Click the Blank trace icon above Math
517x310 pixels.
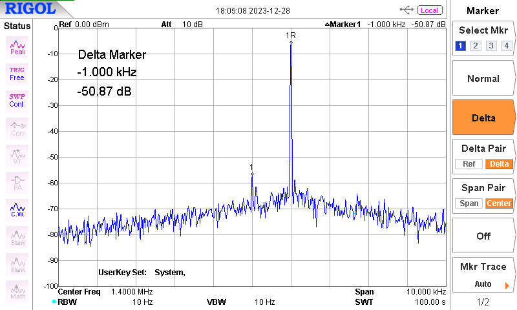(17, 264)
